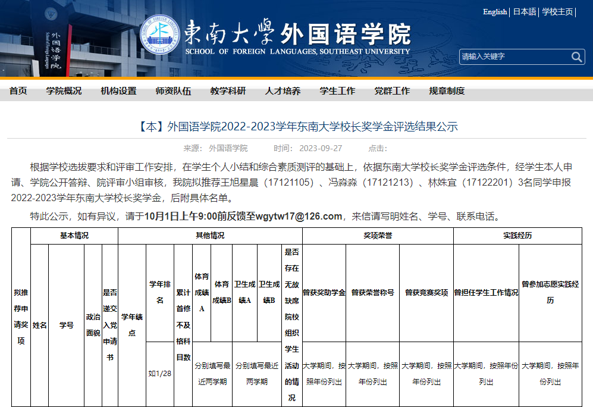The height and width of the screenshot is (407, 593).
Task: Click the 曾参加志愿实践经历 column header
Action: [550, 292]
